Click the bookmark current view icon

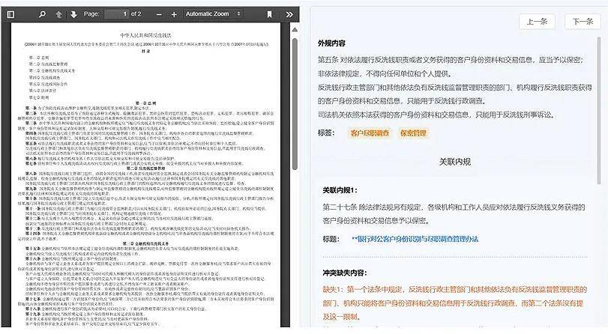tap(270, 14)
